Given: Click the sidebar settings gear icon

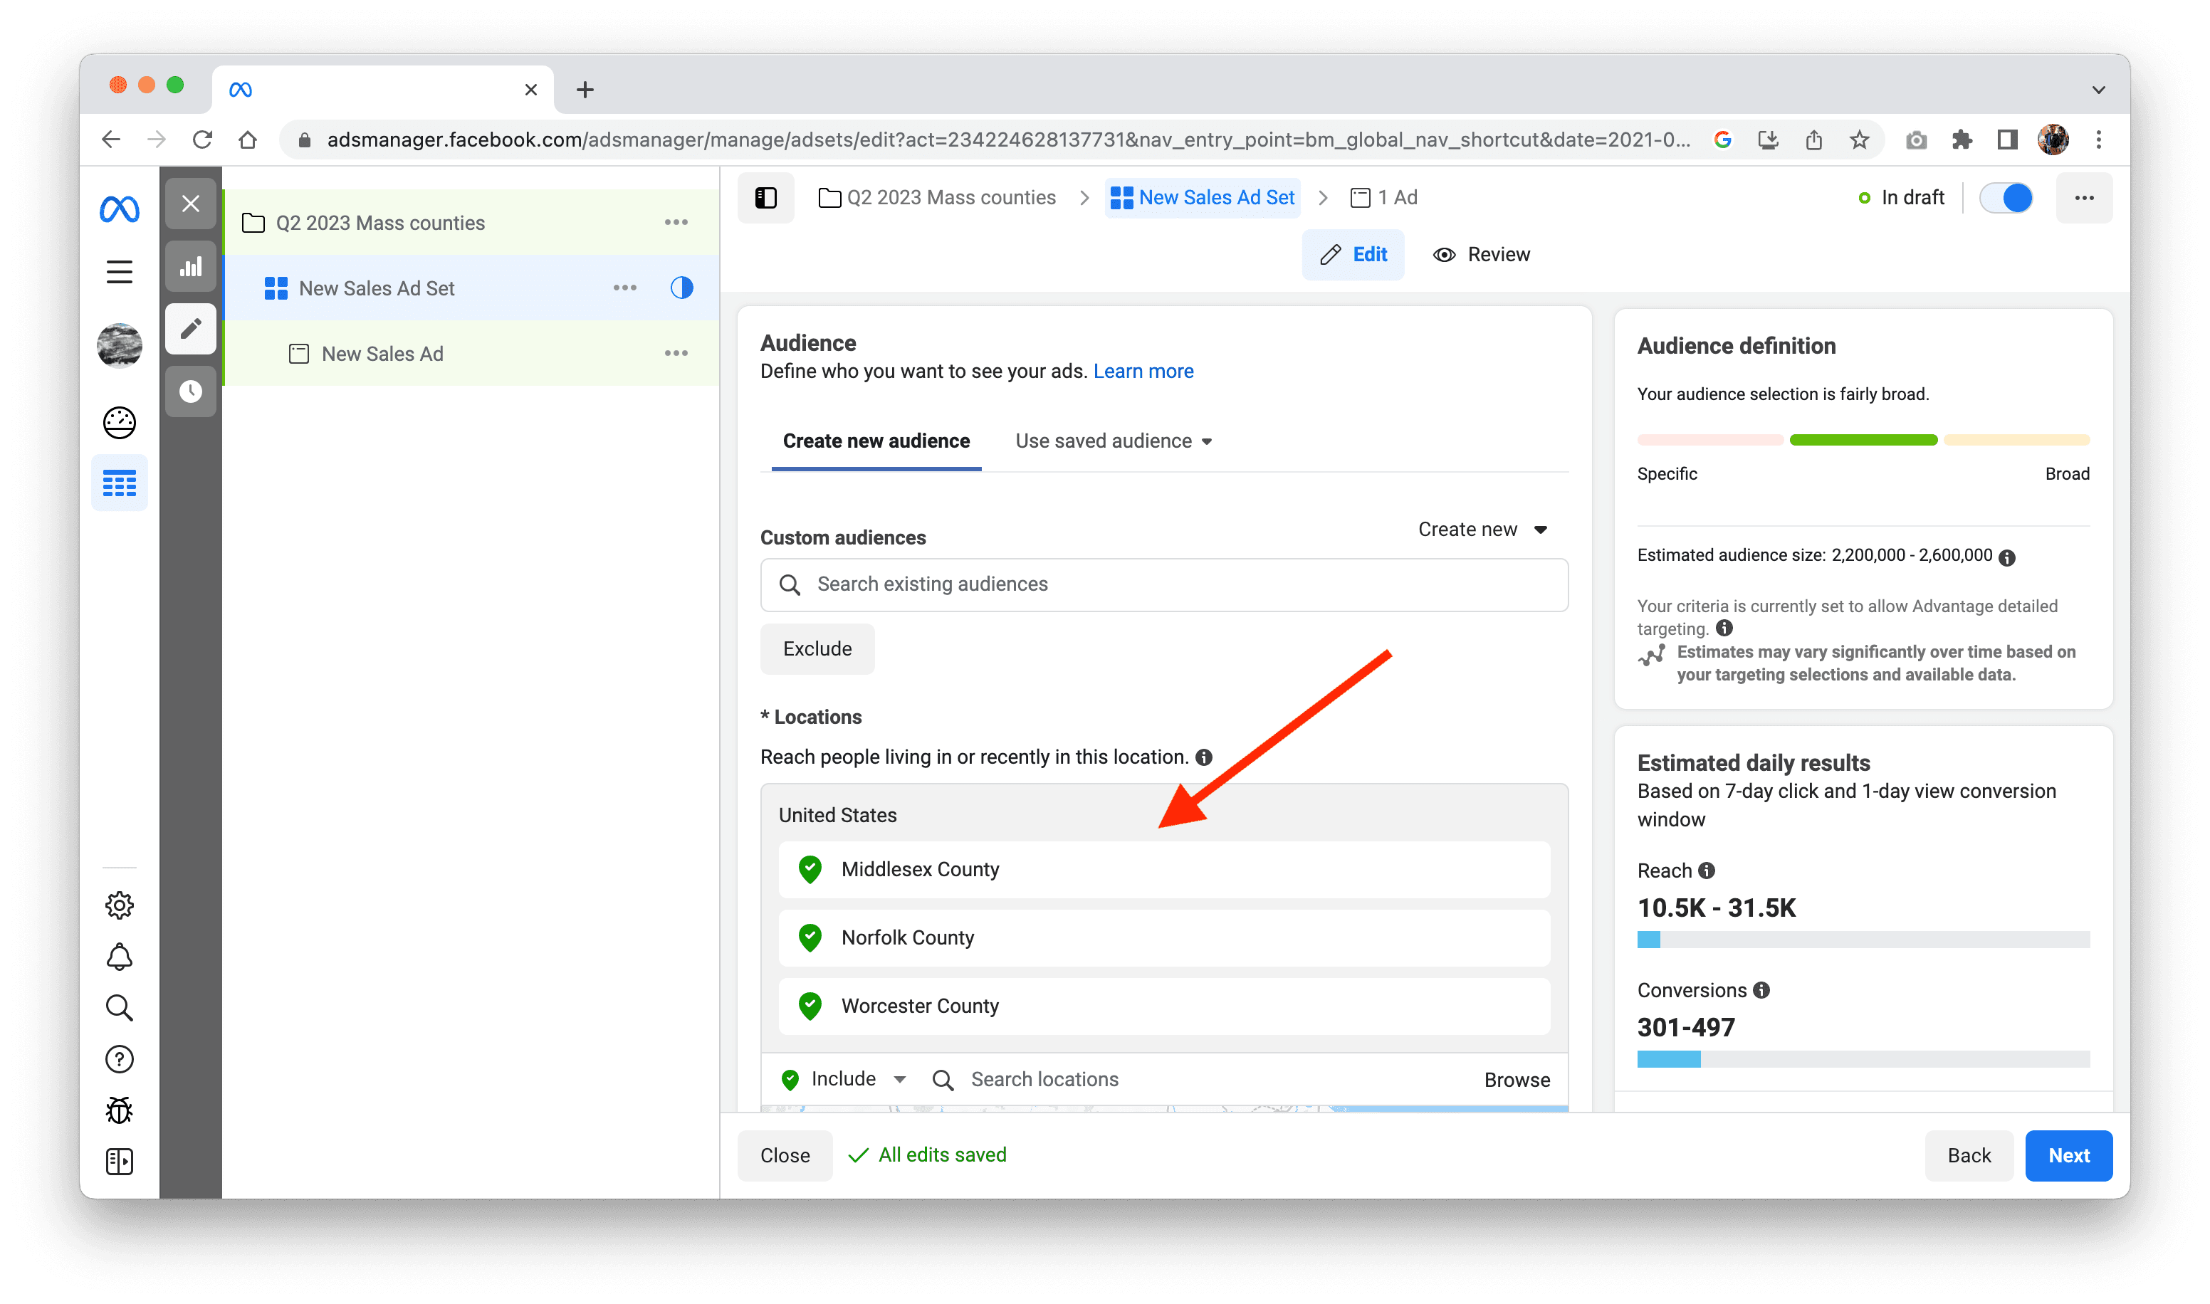Looking at the screenshot, I should (x=122, y=905).
